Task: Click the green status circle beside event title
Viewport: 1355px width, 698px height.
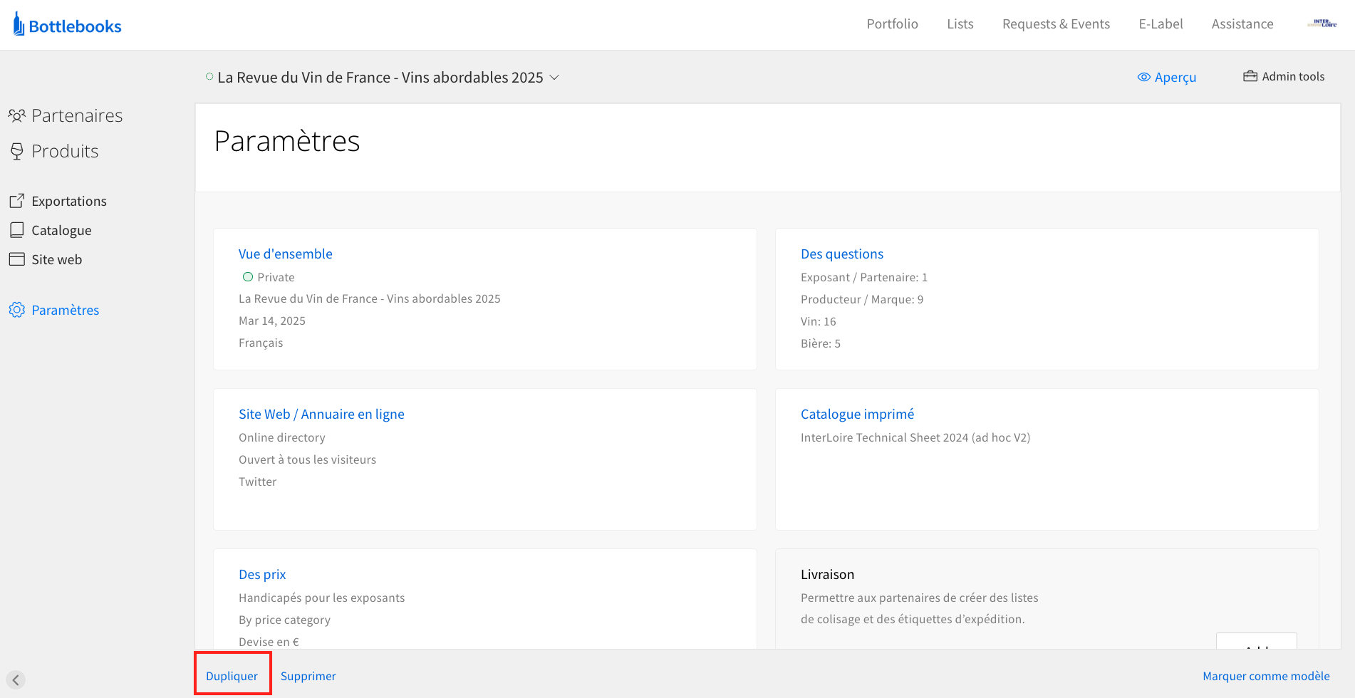Action: 209,77
